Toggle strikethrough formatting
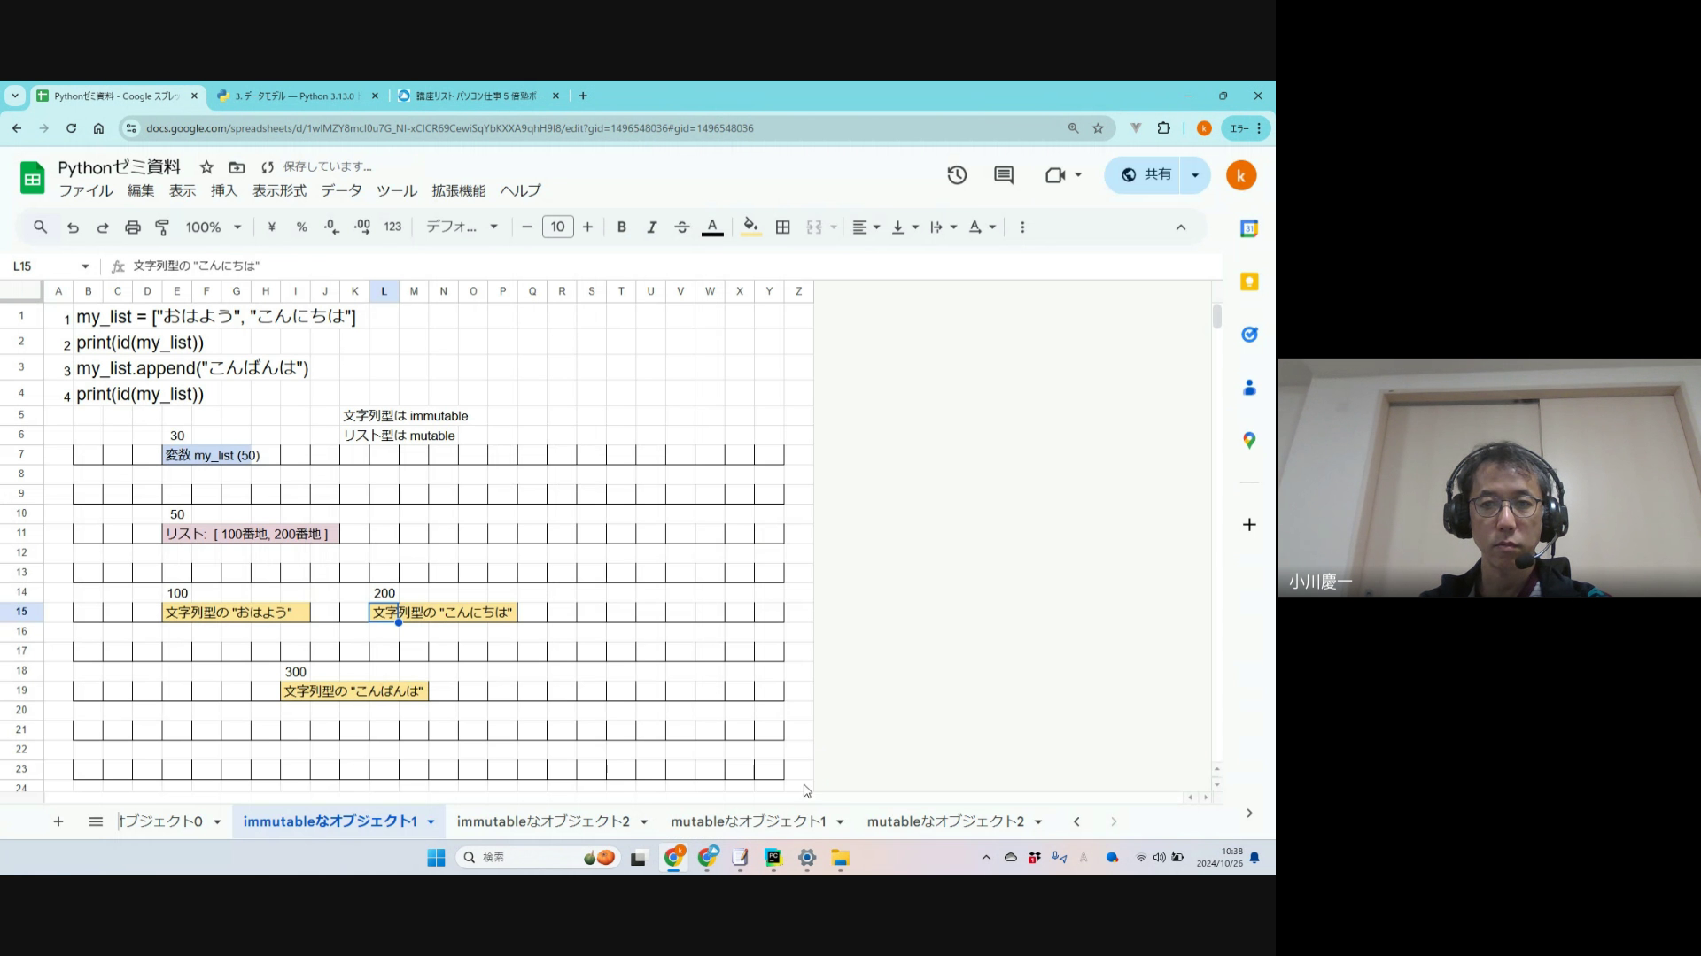 tap(682, 227)
